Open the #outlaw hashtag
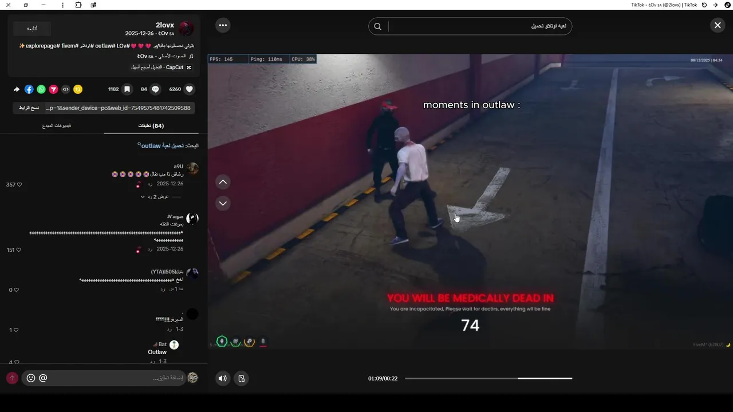 105,45
